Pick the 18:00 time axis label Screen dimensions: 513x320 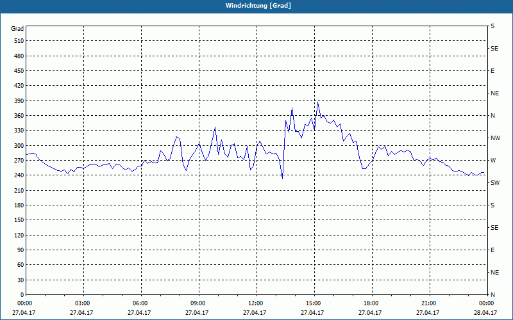[x=371, y=303]
